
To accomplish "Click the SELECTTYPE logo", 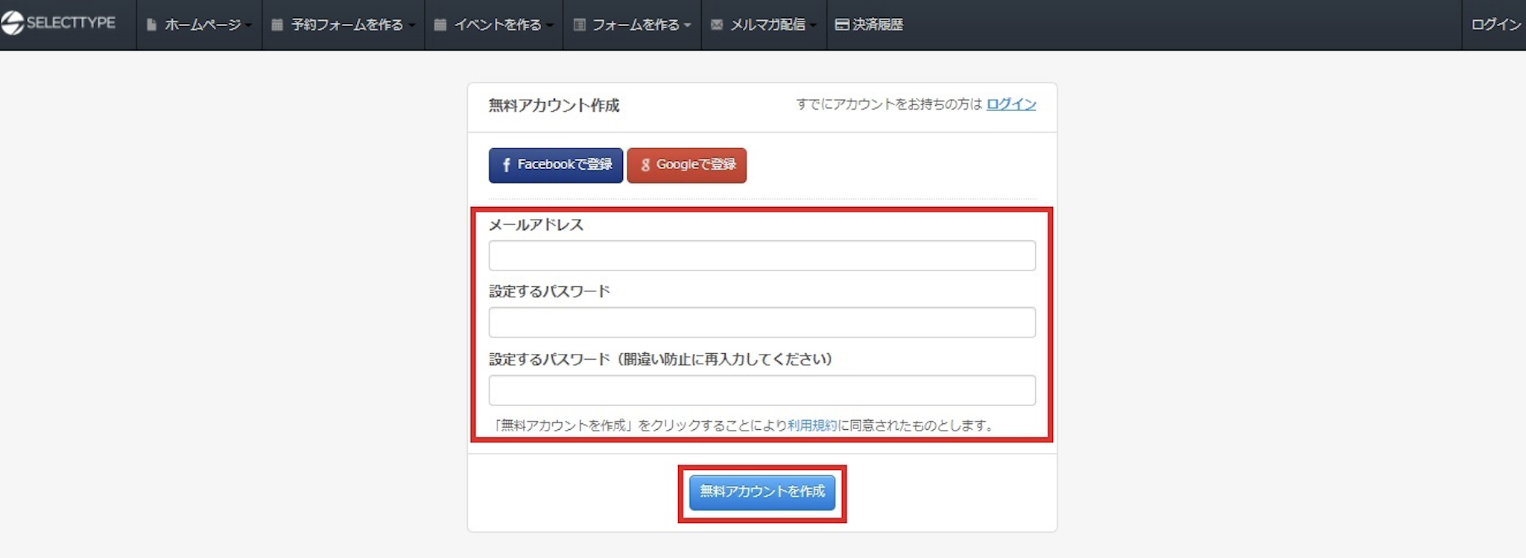I will (58, 23).
